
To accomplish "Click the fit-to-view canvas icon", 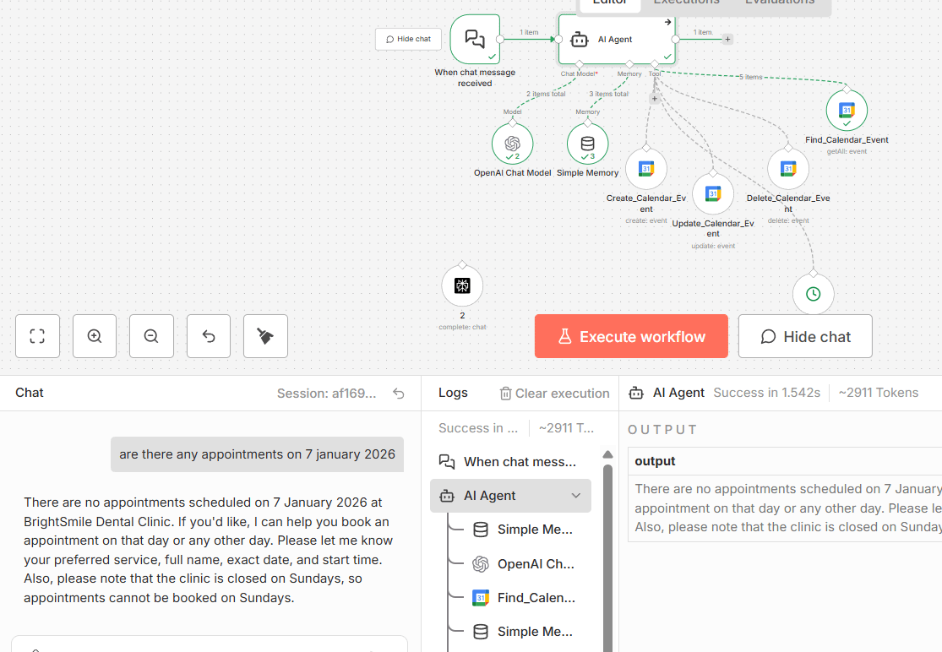I will tap(37, 336).
